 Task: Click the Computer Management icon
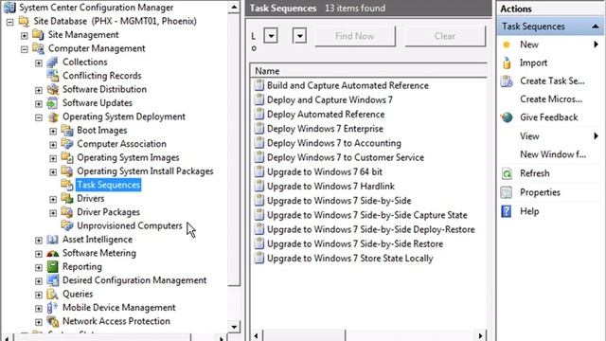coord(38,48)
